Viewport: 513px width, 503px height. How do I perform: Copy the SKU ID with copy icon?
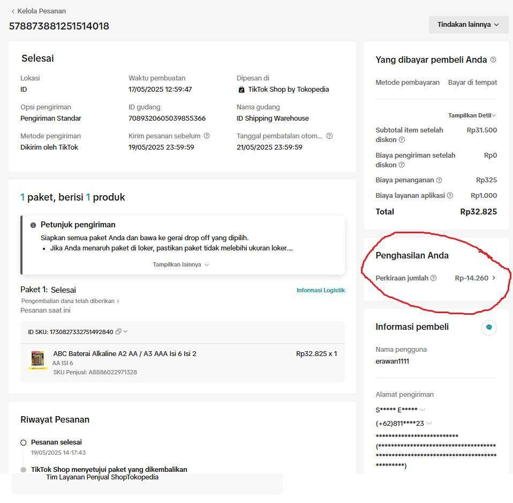118,331
